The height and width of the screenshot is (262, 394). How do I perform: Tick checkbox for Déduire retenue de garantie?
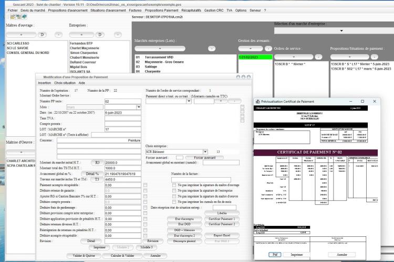(x=145, y=191)
